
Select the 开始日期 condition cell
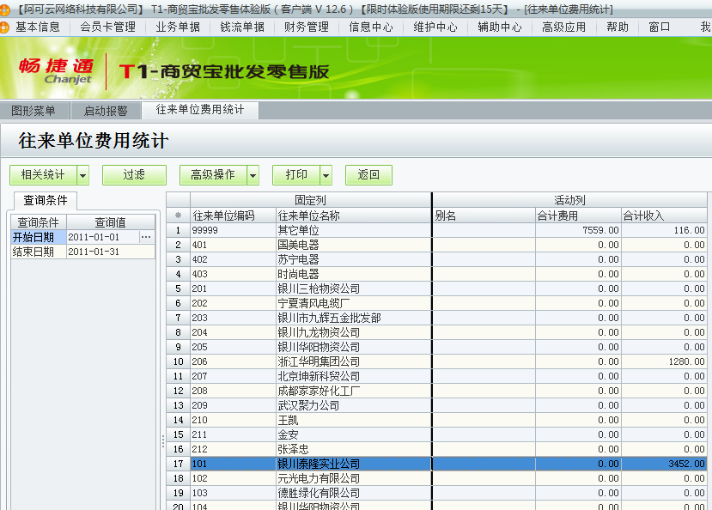39,237
